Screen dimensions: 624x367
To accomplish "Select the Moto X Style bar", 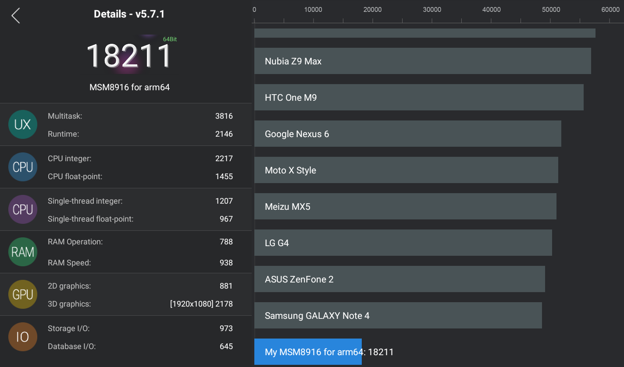I will (x=406, y=170).
